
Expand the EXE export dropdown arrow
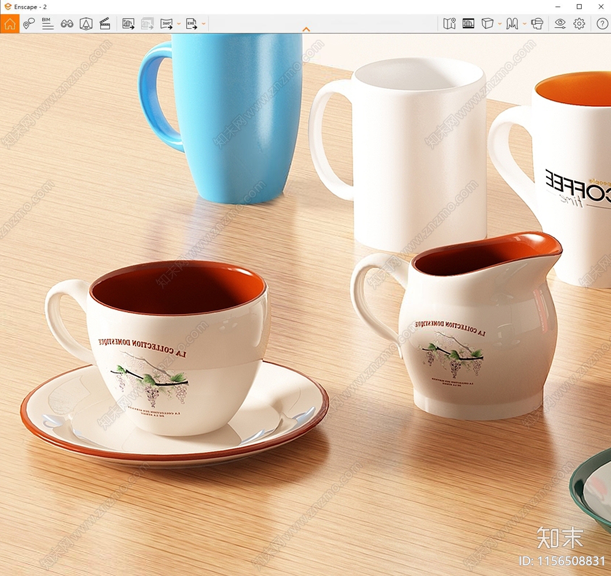pyautogui.click(x=204, y=24)
